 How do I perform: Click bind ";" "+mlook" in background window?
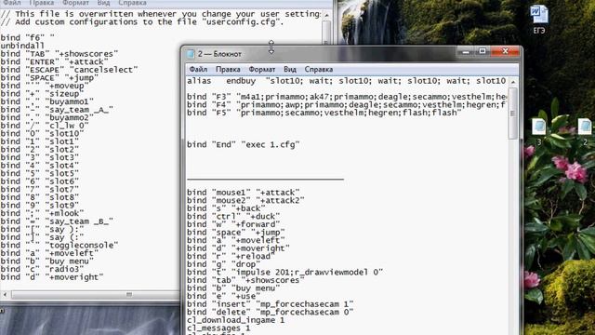pos(42,213)
